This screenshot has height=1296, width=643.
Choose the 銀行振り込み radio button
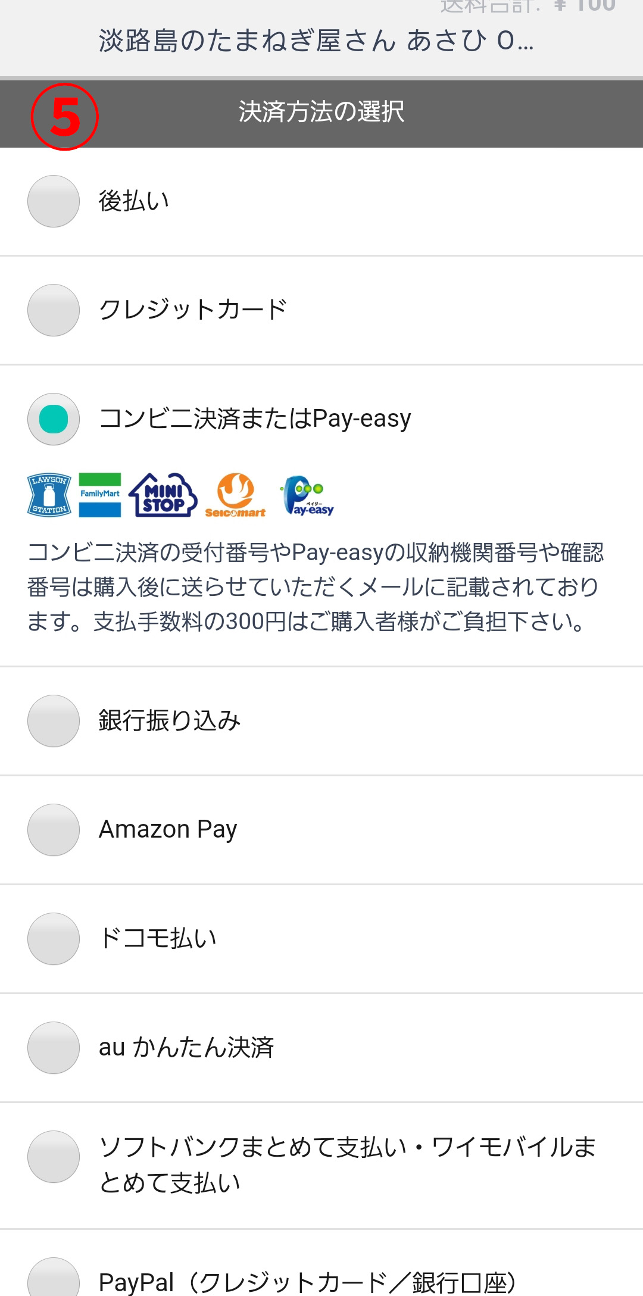point(54,721)
